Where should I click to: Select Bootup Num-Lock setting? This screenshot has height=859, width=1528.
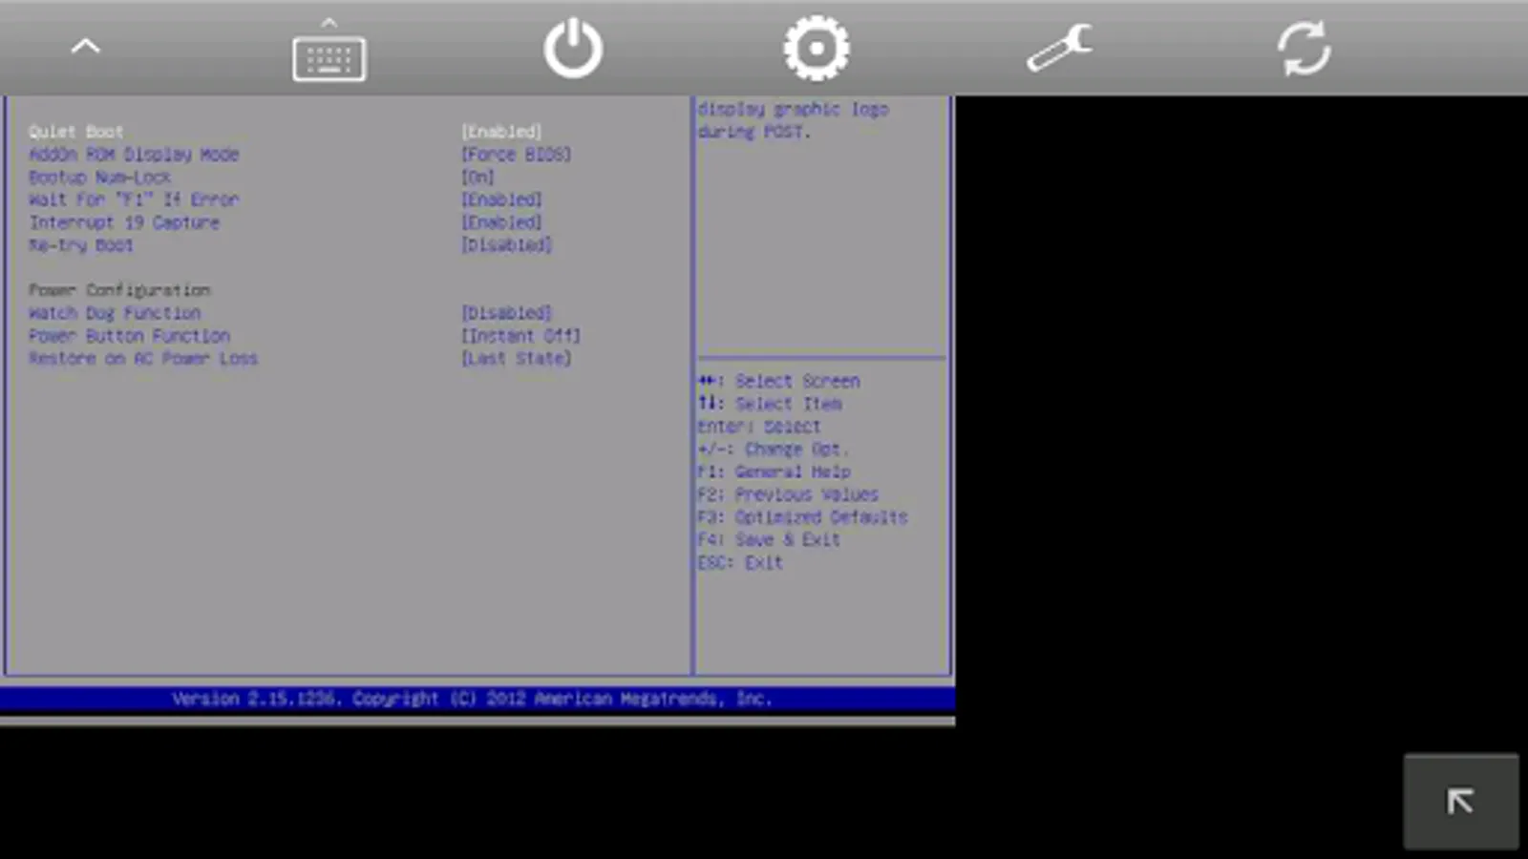pos(99,178)
